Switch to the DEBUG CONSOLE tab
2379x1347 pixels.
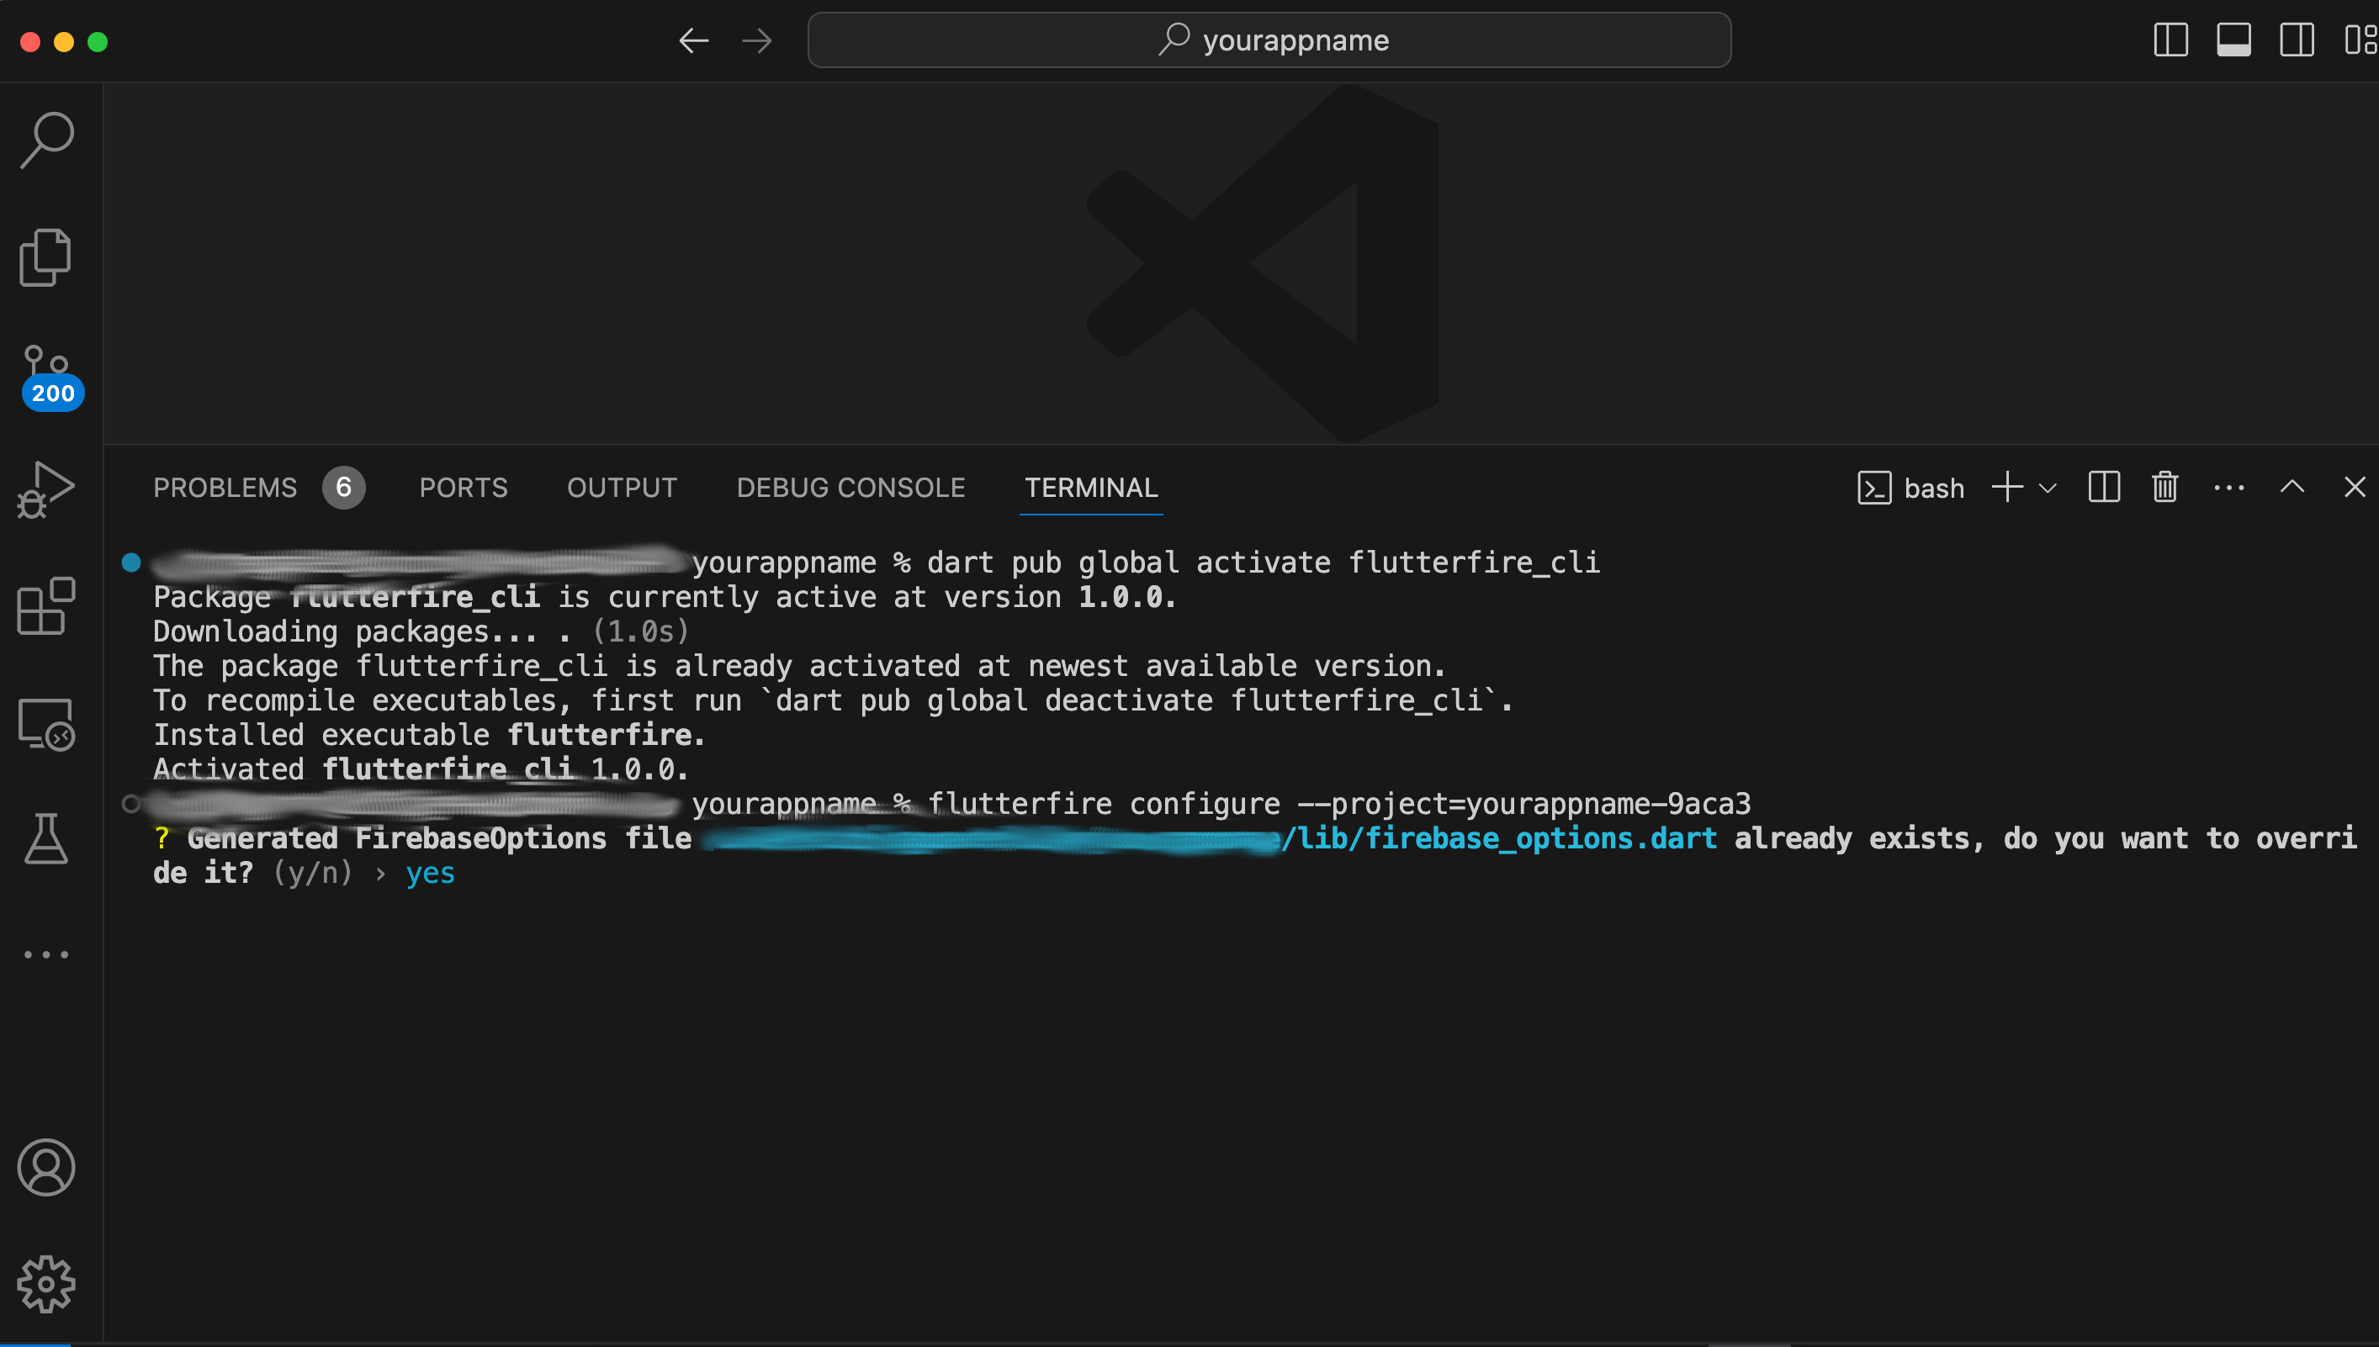click(x=850, y=488)
